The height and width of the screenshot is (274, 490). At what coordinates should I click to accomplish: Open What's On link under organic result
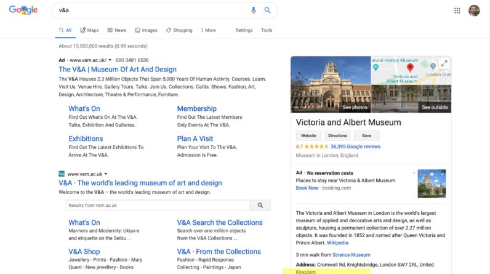pyautogui.click(x=84, y=222)
